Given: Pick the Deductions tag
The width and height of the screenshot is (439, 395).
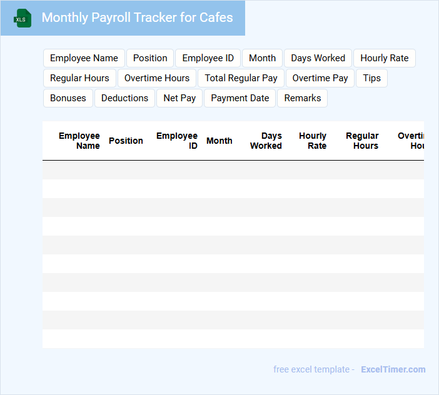Looking at the screenshot, I should 124,98.
